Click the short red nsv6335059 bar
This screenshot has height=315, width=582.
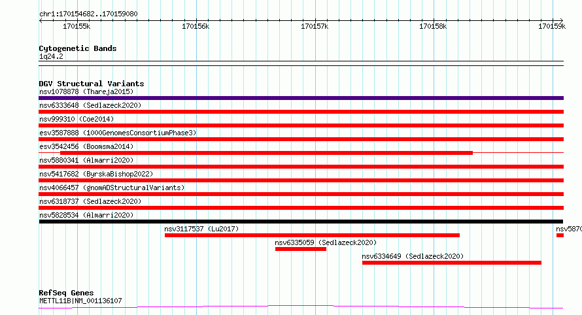pyautogui.click(x=301, y=249)
